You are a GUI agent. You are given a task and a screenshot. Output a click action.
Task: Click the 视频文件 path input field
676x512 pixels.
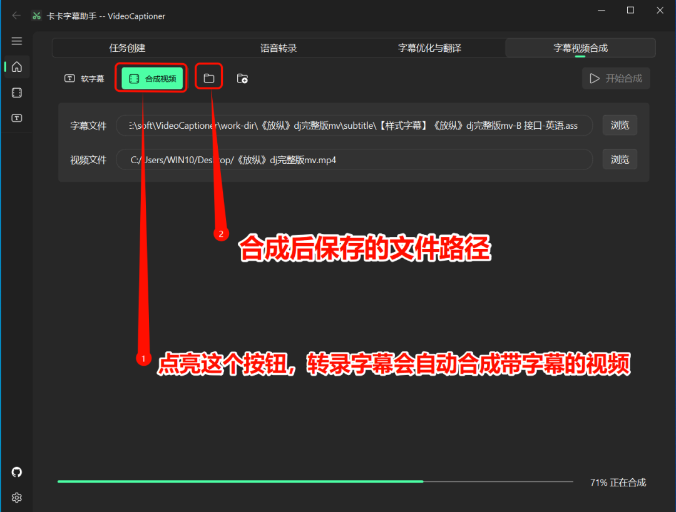coord(354,160)
